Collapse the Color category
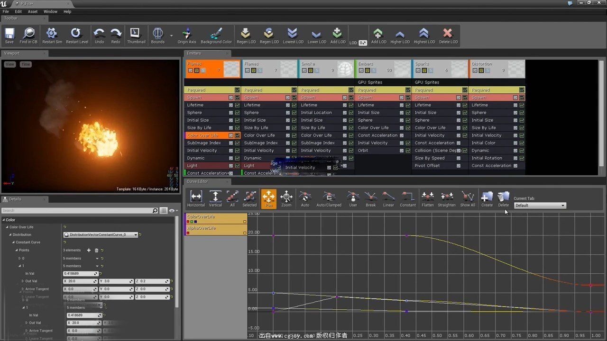 pos(4,220)
